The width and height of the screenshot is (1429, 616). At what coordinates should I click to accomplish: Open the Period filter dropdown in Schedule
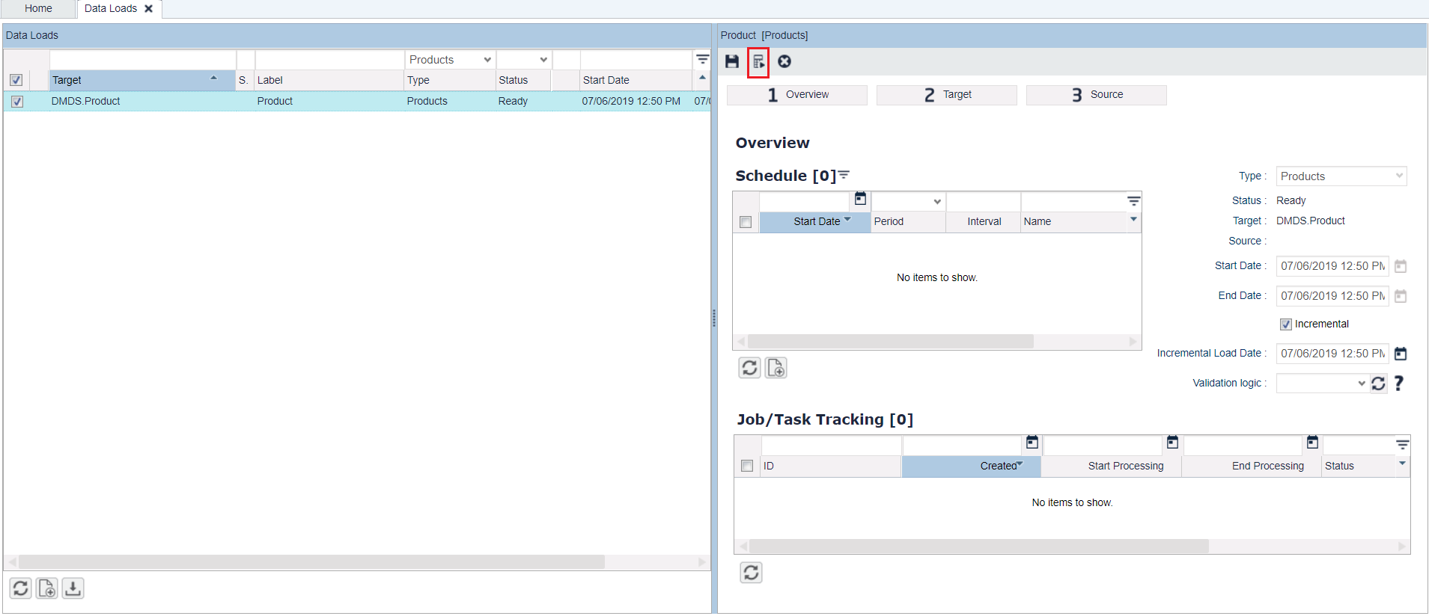point(936,202)
